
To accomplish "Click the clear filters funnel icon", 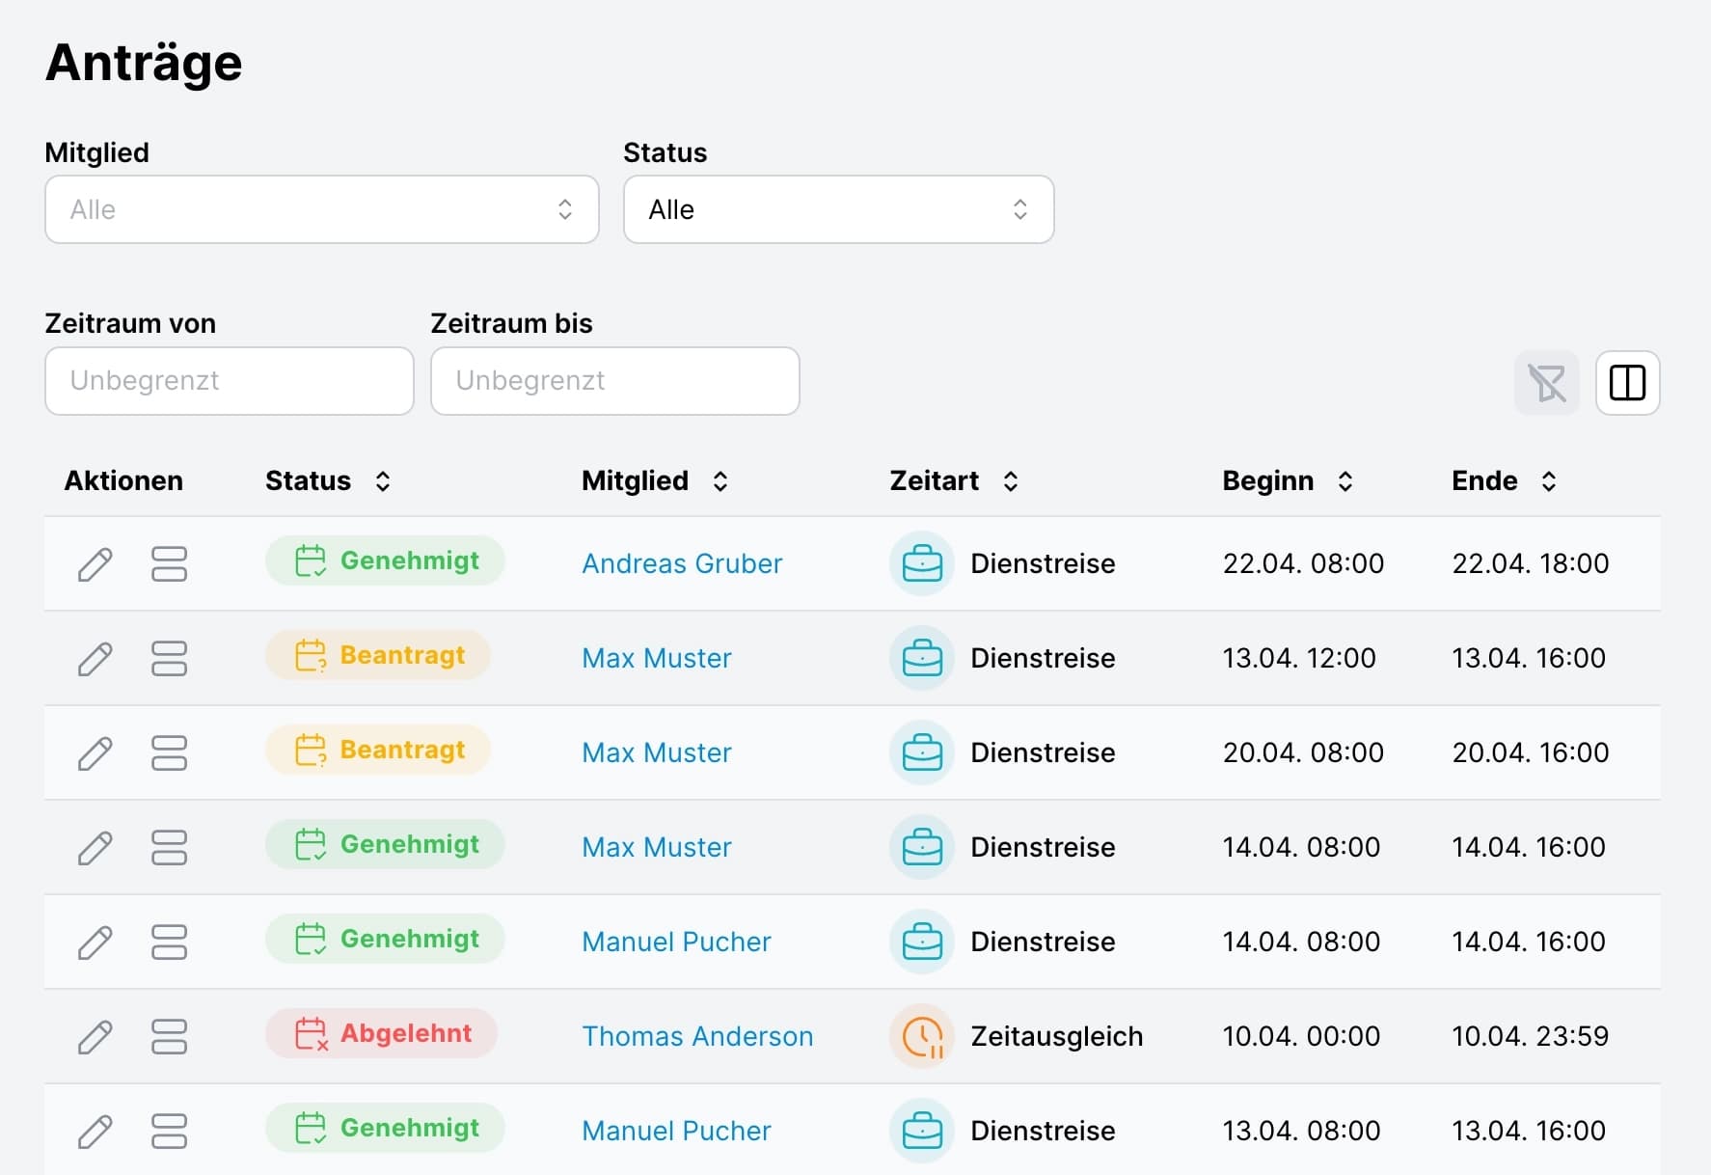I will pyautogui.click(x=1546, y=383).
